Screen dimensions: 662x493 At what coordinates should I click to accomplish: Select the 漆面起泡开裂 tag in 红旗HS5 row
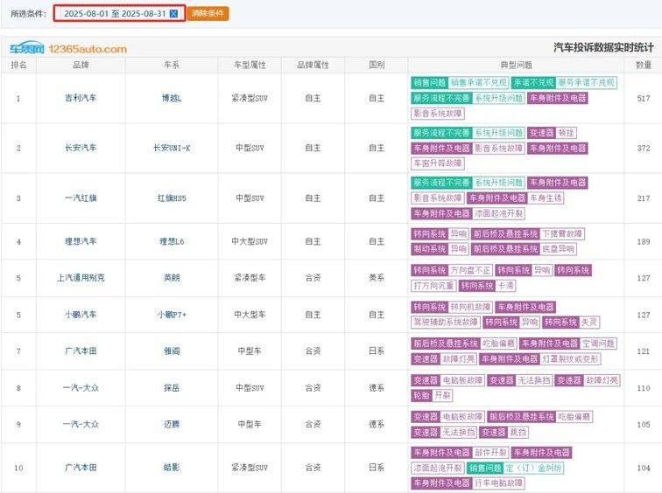[x=498, y=213]
